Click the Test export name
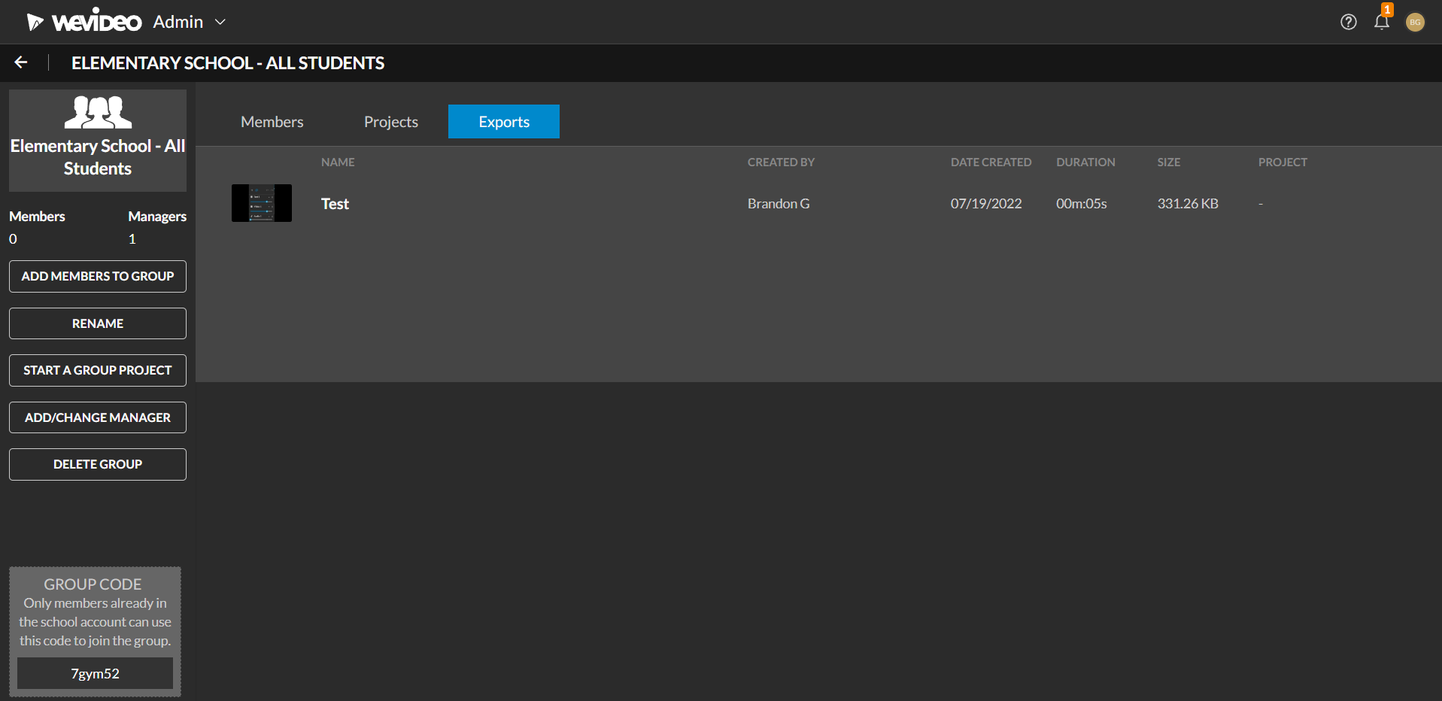1442x701 pixels. [335, 204]
